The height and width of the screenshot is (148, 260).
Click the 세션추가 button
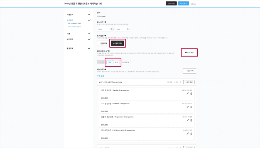(189, 71)
